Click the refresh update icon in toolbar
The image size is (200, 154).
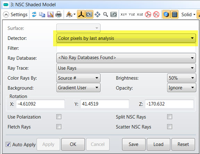(x=34, y=15)
